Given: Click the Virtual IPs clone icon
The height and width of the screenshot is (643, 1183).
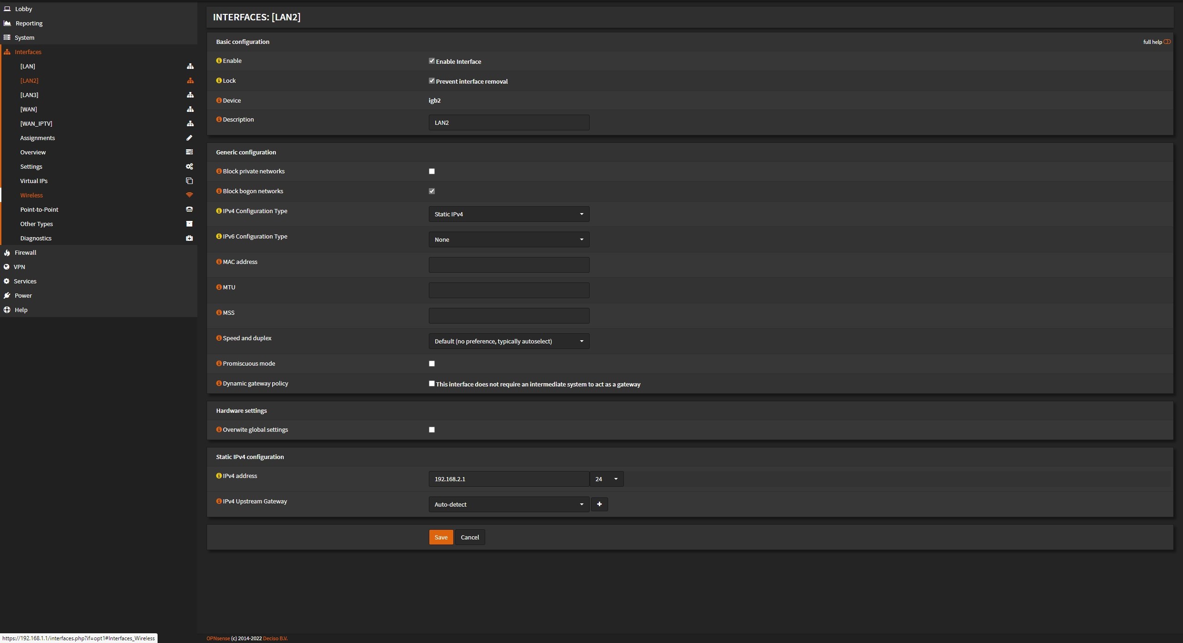Looking at the screenshot, I should click(189, 181).
